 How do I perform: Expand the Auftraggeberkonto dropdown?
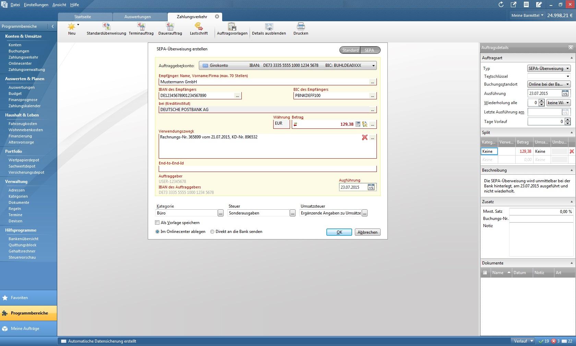click(x=373, y=66)
